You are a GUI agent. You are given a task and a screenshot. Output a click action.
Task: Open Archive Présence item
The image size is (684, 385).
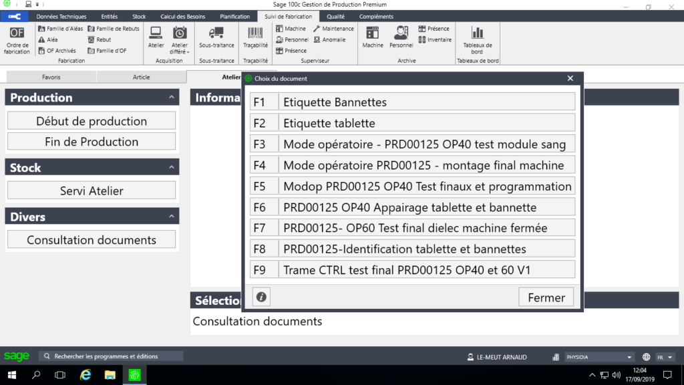[x=434, y=28]
